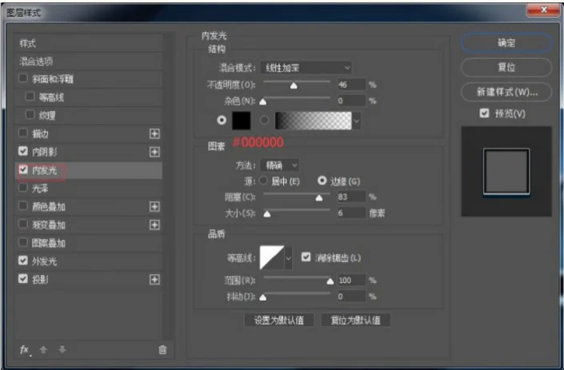This screenshot has height=370, width=564.
Task: Close the 图层样式 dialog
Action: tap(544, 10)
